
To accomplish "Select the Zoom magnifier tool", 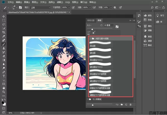I will [4, 92].
